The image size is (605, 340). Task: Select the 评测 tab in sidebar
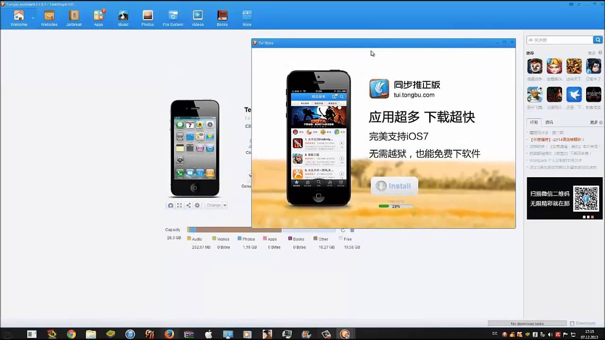tap(534, 122)
